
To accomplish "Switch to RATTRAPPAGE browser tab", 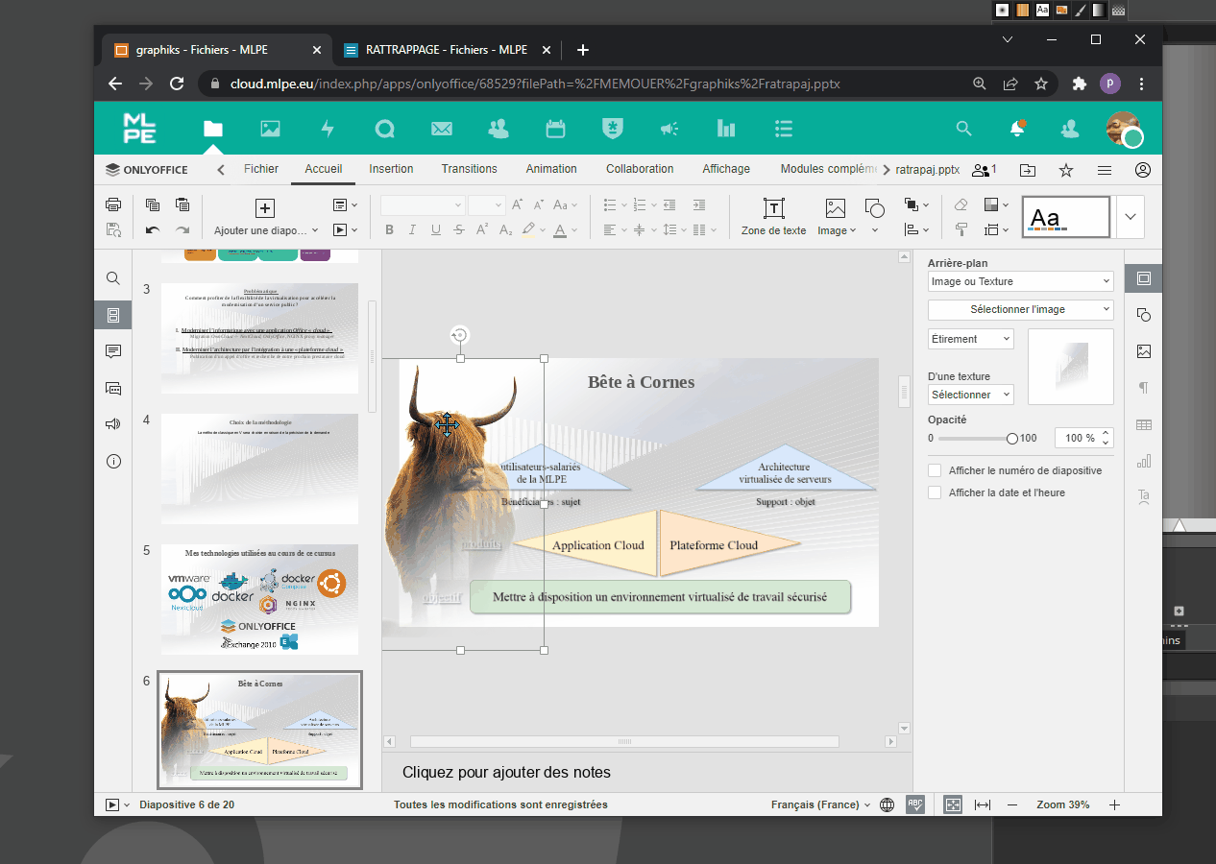I will click(448, 50).
